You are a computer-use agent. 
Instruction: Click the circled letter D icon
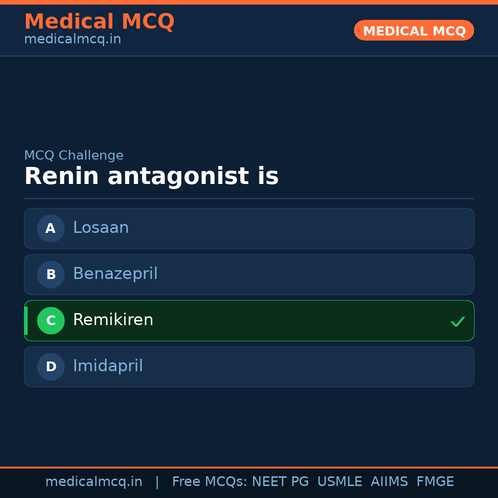coord(51,367)
